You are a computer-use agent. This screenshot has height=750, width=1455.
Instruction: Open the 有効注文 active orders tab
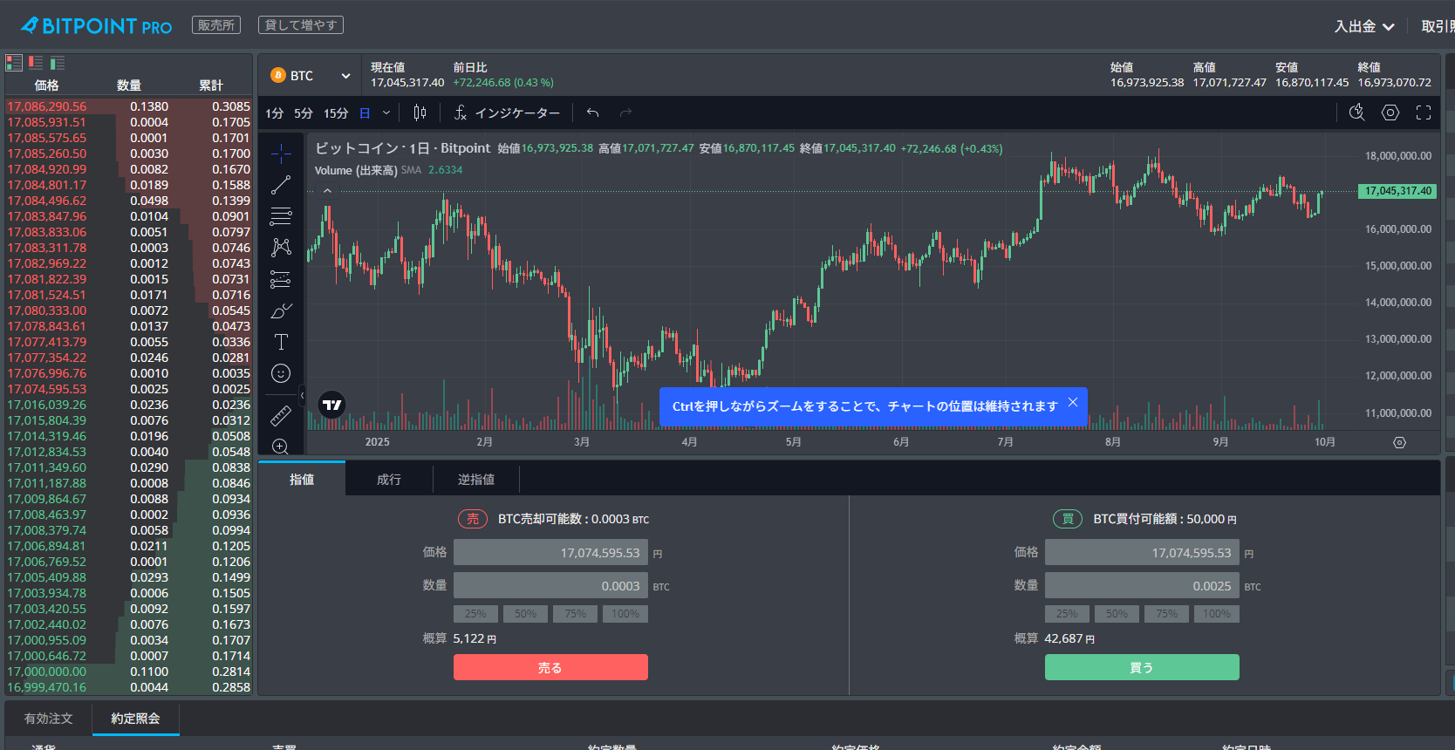click(x=49, y=719)
